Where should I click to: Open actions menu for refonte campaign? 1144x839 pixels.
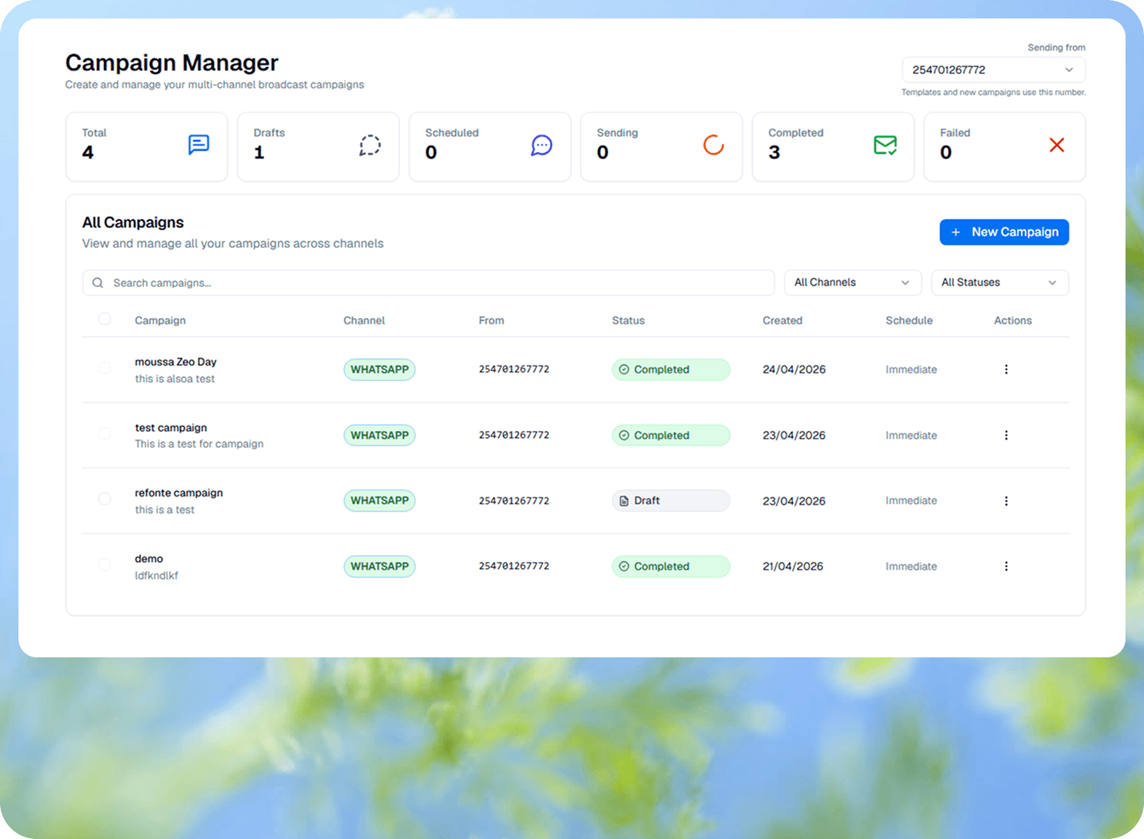click(x=1006, y=501)
